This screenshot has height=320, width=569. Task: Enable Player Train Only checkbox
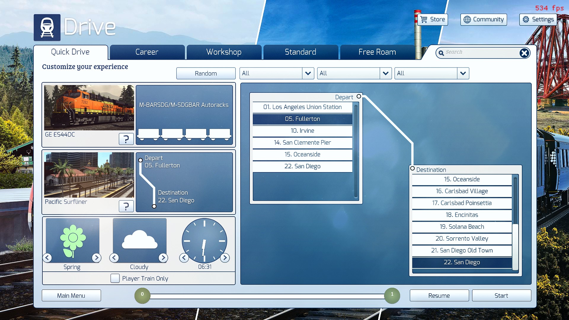click(x=115, y=278)
